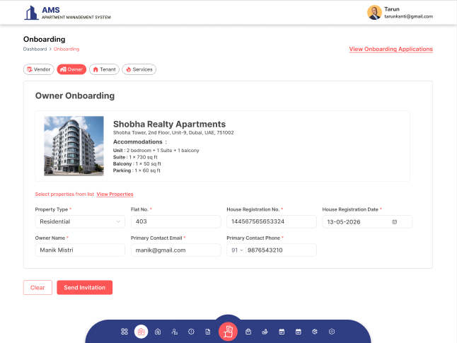Click the Shobha Realty Apartments title
Screen dimensions: 457x343
click(x=169, y=124)
